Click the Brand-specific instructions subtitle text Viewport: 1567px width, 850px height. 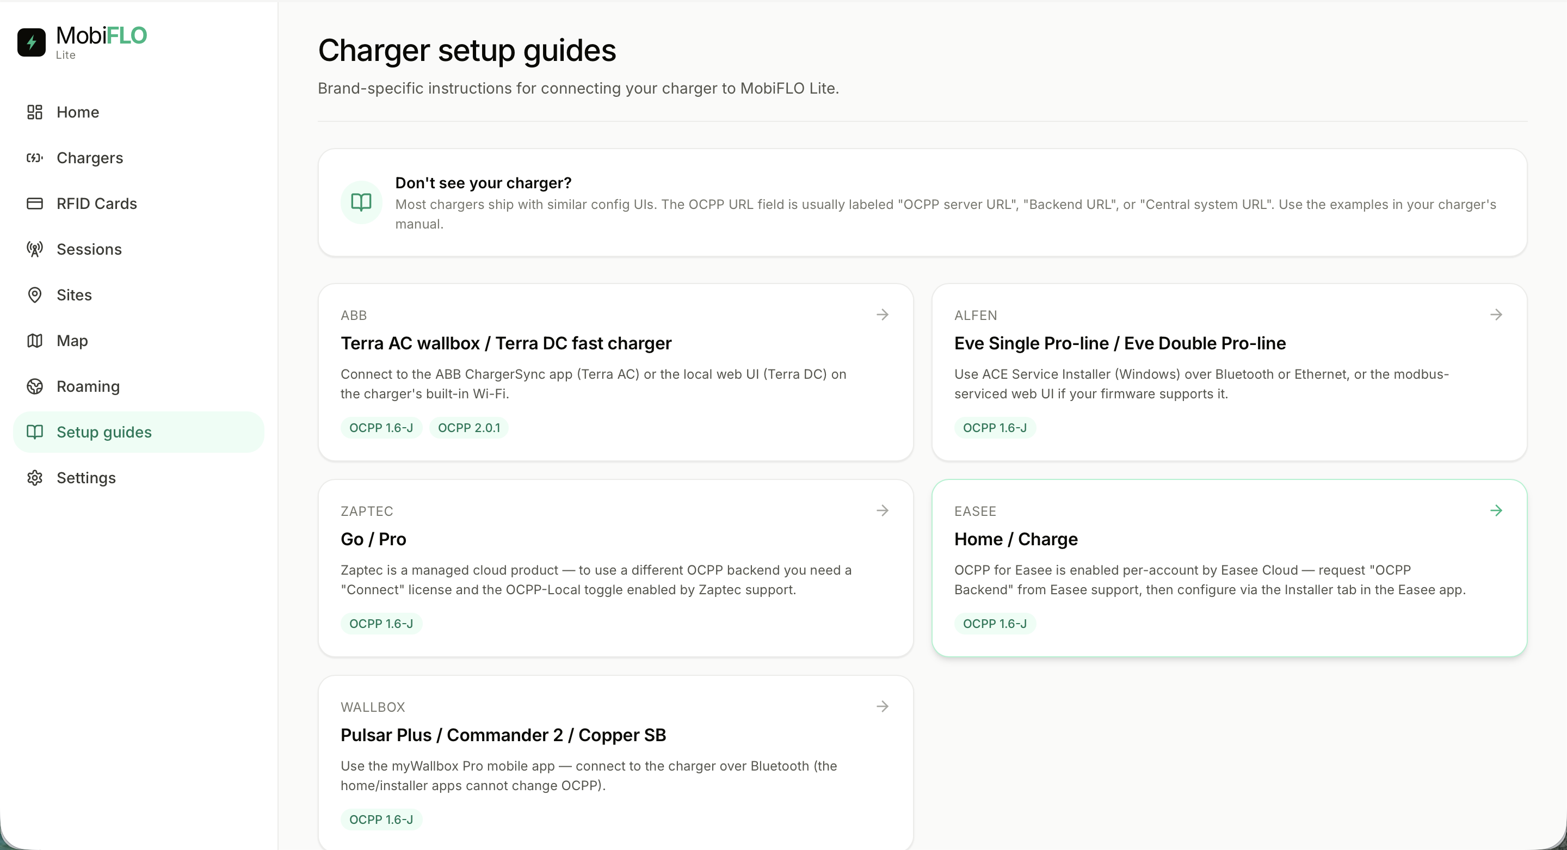point(578,88)
